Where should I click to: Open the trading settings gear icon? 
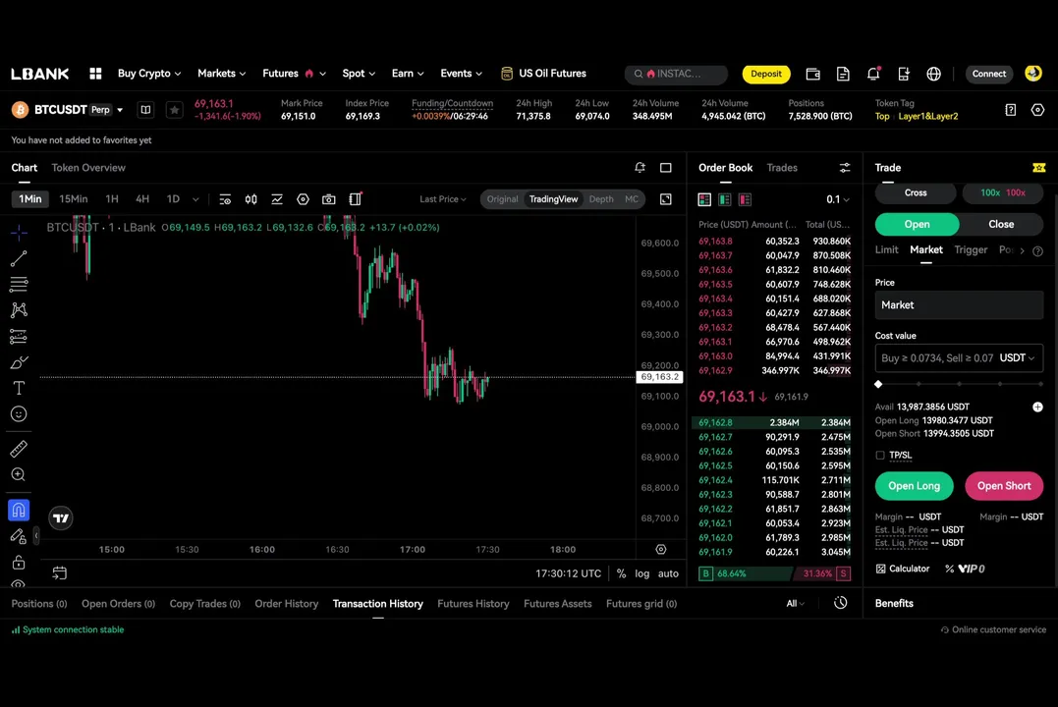point(1037,109)
